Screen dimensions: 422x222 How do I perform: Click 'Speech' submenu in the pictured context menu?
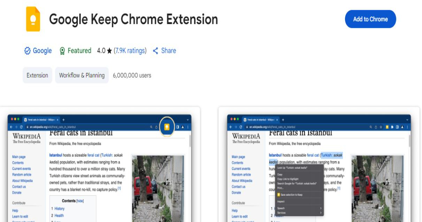tap(299, 208)
